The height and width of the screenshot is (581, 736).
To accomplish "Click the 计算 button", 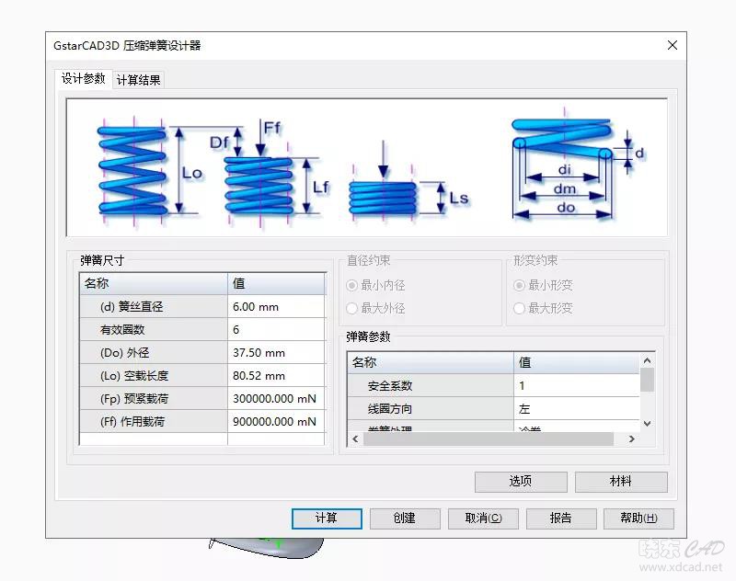I will tap(326, 518).
